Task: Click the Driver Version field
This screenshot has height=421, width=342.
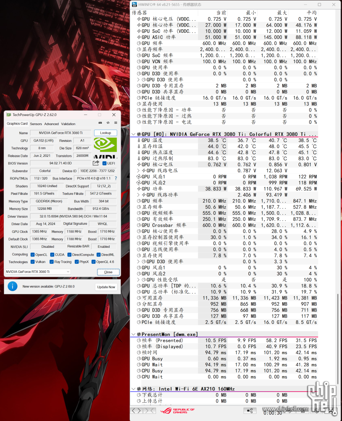Action: 73,216
